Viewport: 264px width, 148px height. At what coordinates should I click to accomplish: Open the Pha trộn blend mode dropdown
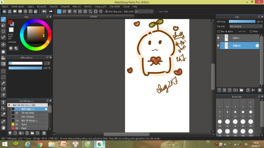[246, 26]
